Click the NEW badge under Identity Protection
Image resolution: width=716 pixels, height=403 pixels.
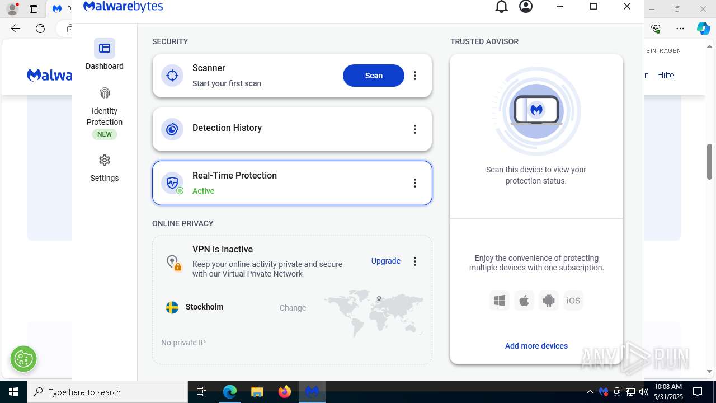tap(105, 134)
